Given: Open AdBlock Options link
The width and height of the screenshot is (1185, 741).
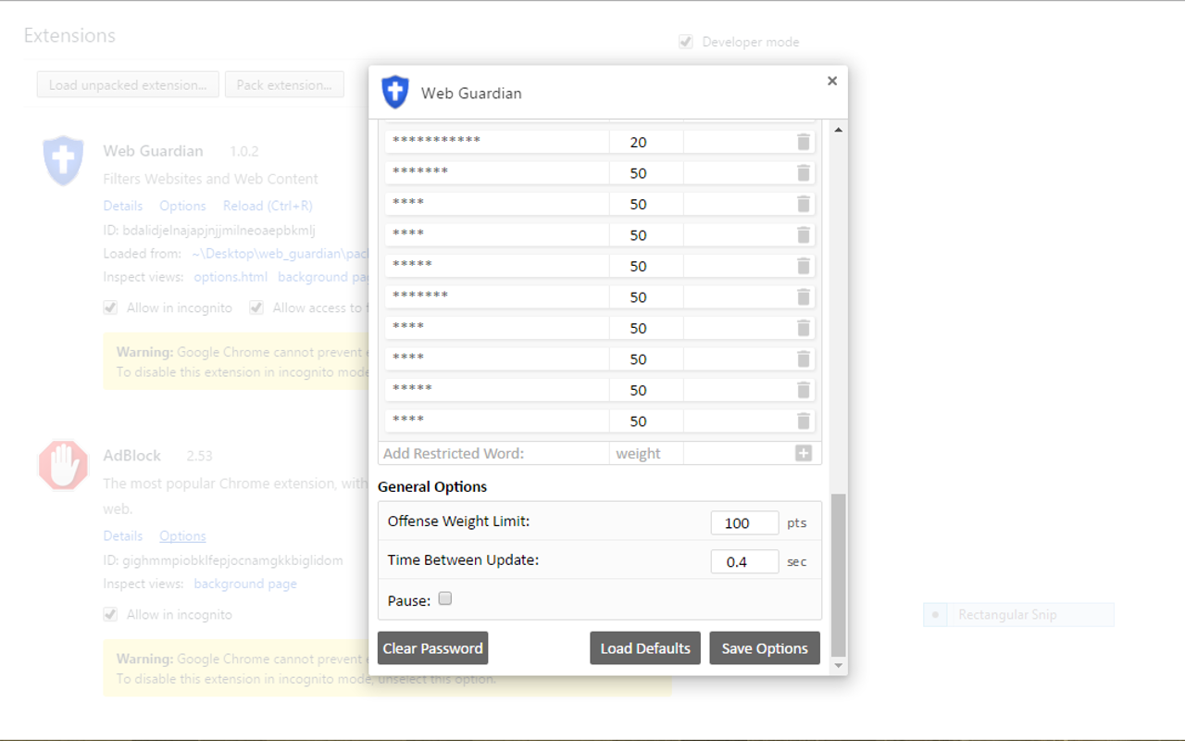Looking at the screenshot, I should [182, 536].
